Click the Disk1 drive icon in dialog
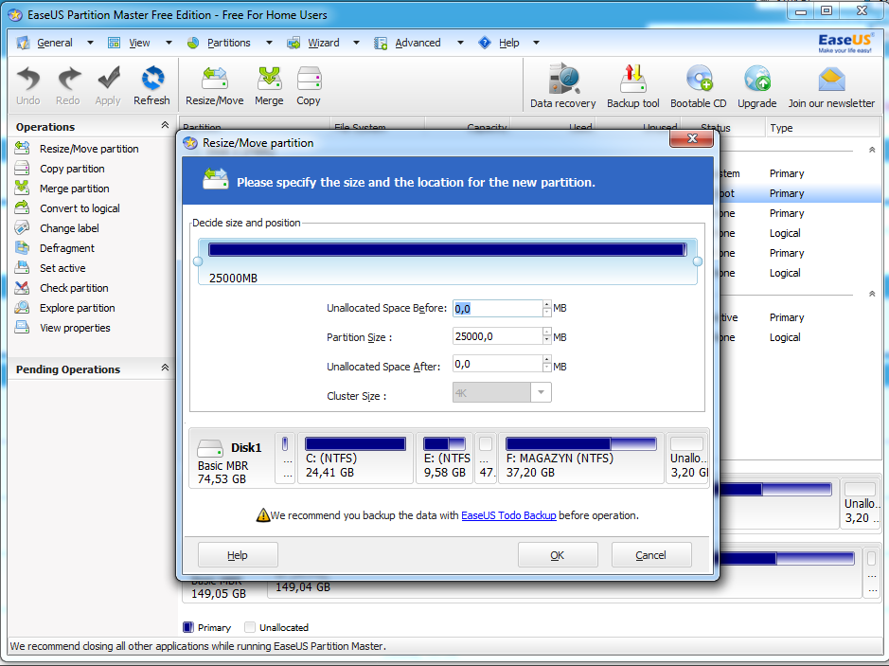Screen dimensions: 889x666 click(210, 448)
